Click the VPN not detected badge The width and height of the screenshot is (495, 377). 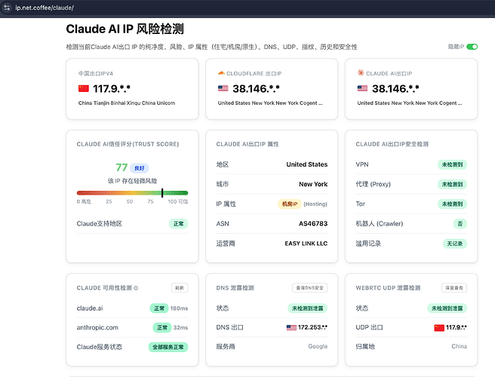click(x=452, y=164)
